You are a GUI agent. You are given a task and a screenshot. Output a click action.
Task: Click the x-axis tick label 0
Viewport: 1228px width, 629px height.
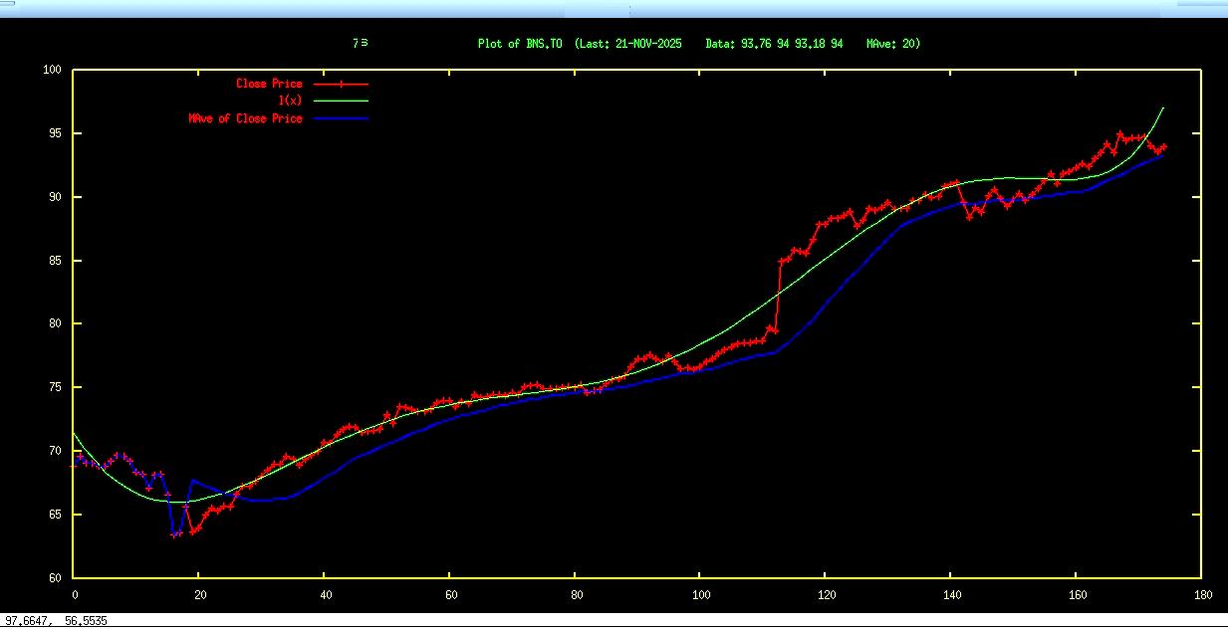(74, 594)
